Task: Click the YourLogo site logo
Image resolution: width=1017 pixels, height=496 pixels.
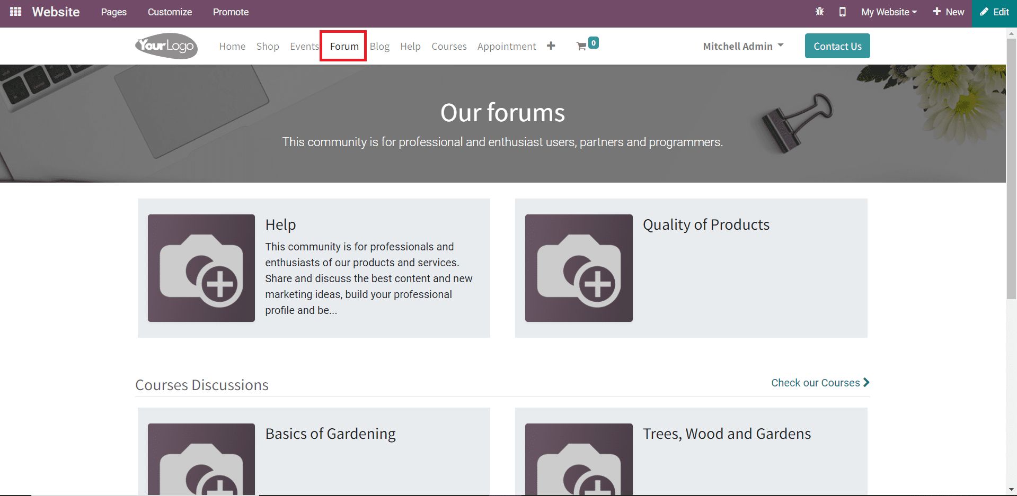Action: pyautogui.click(x=166, y=46)
